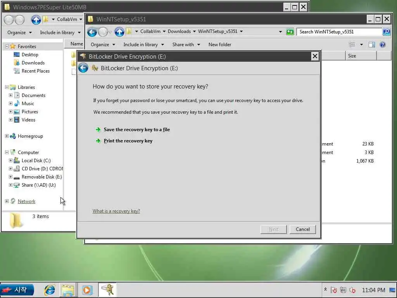Open Action Center flag tray icon
This screenshot has height=298, width=397.
(334, 290)
